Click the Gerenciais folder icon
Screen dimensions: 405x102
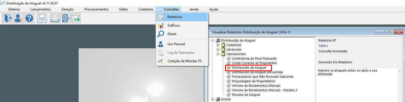click(223, 49)
